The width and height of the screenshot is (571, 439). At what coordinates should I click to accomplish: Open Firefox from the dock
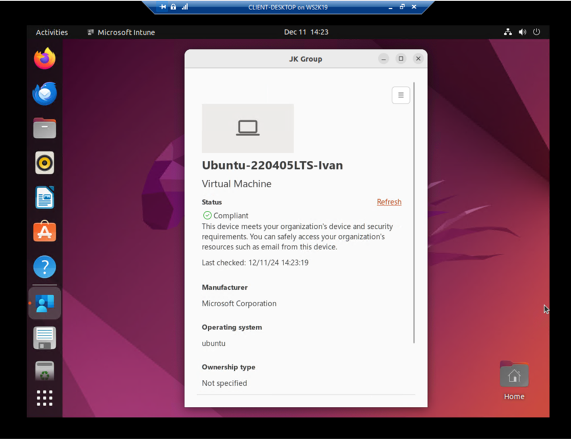point(45,59)
